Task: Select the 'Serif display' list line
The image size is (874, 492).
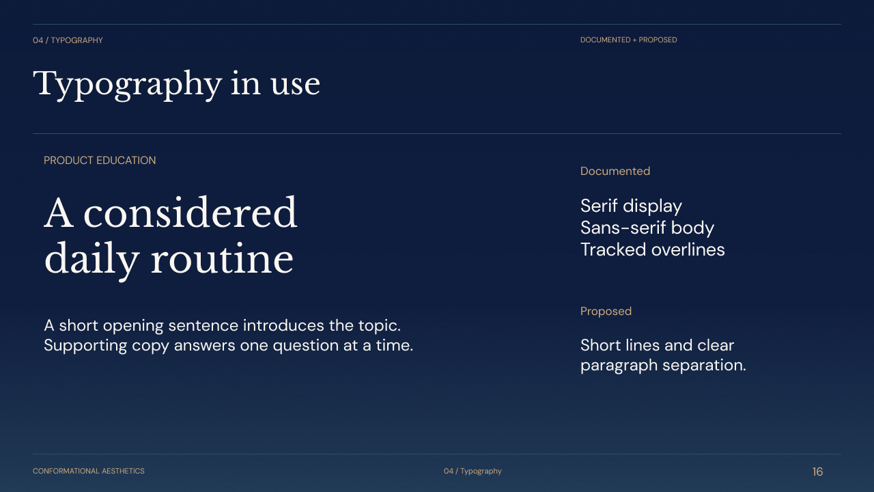Action: coord(631,206)
